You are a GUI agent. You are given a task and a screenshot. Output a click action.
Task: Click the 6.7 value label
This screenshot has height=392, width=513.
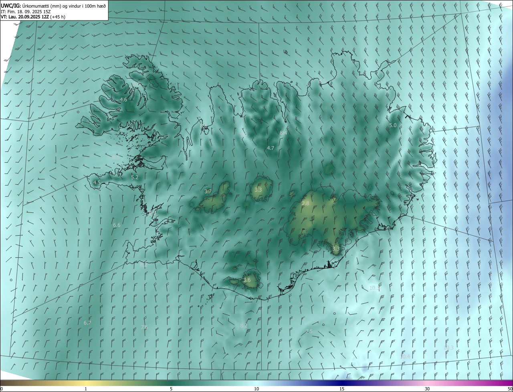[87, 323]
